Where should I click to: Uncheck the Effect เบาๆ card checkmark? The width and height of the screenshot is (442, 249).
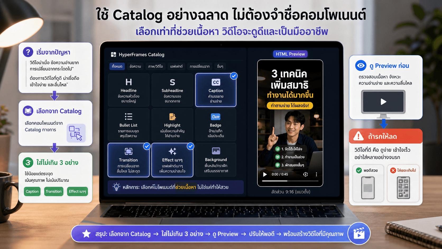pos(190,146)
